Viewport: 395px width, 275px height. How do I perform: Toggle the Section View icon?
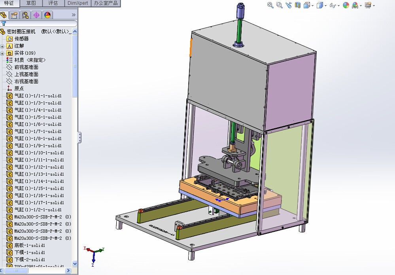(298, 5)
